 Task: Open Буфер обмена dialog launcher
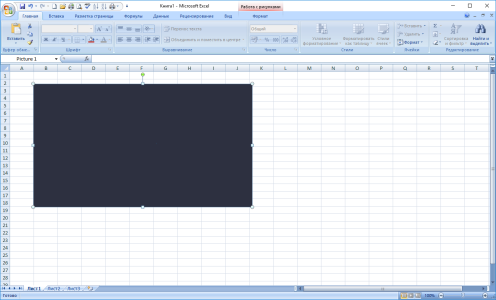point(35,49)
